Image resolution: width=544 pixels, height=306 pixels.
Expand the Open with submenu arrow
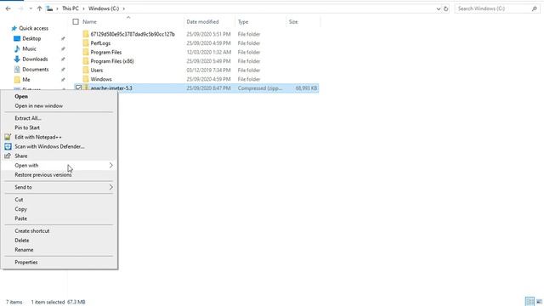click(111, 166)
